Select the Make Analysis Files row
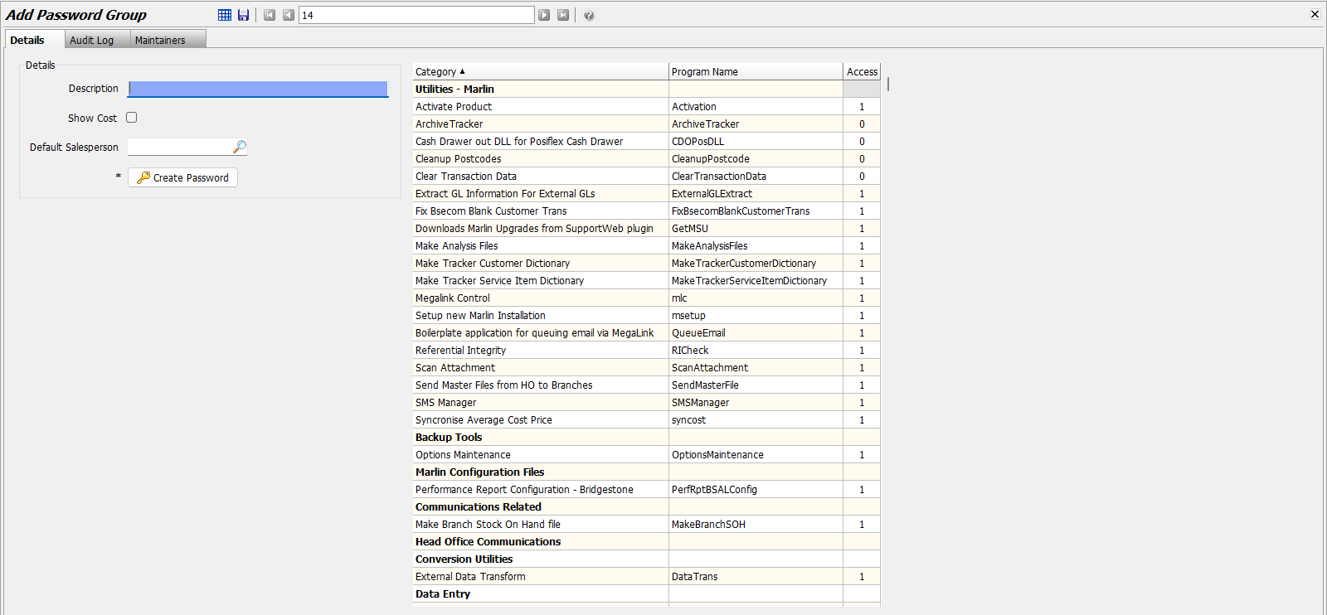 point(646,245)
